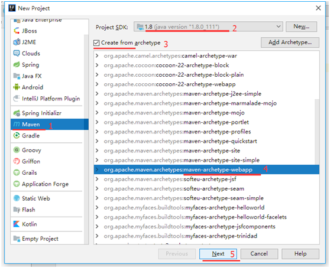The image size is (330, 268).
Task: Click the IntelliJ logo in title bar
Action: [12, 8]
